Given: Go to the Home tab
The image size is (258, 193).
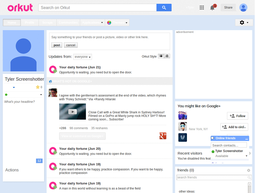Looking at the screenshot, I should [12, 23].
